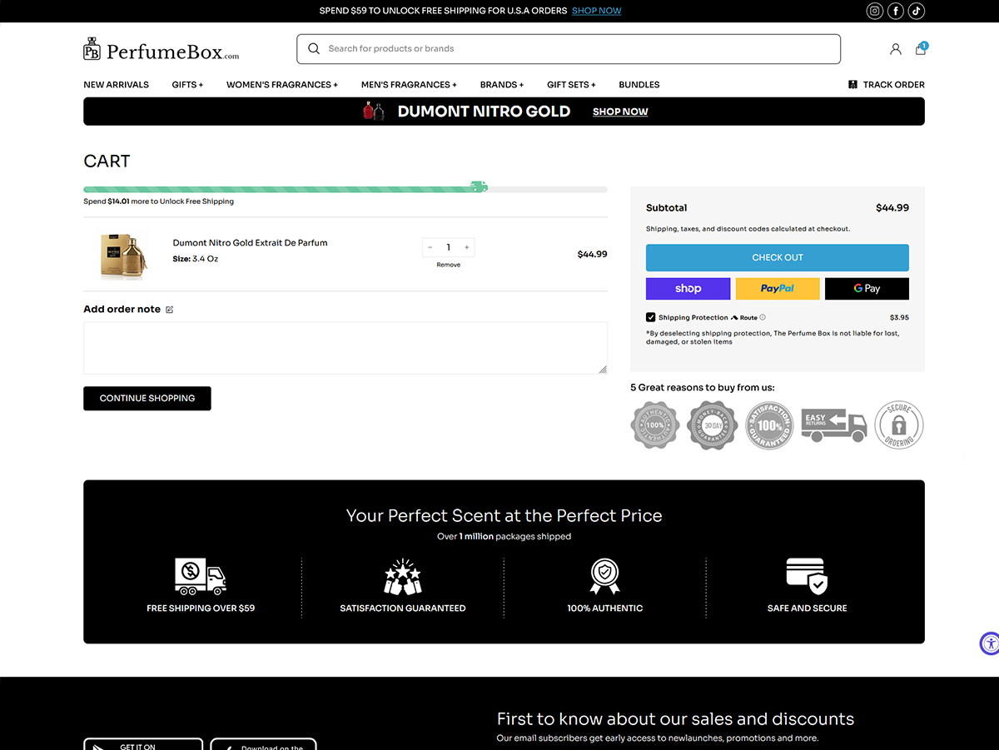Pay with the PayPal button
Image resolution: width=999 pixels, height=750 pixels.
778,289
